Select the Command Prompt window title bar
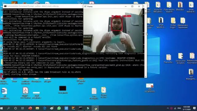The image size is (197, 111). tap(43, 6)
